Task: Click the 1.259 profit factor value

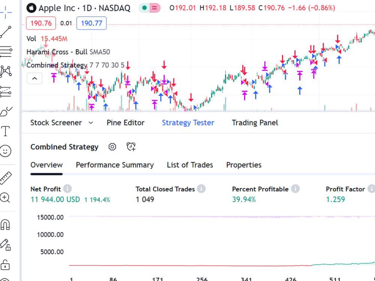Action: tap(336, 199)
